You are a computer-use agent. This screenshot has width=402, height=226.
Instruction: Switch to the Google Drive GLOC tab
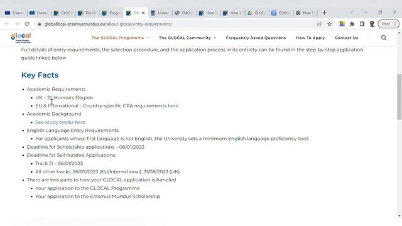coord(257,13)
